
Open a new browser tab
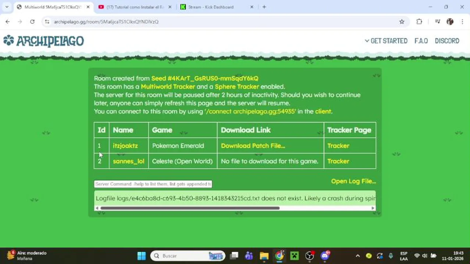(x=264, y=7)
